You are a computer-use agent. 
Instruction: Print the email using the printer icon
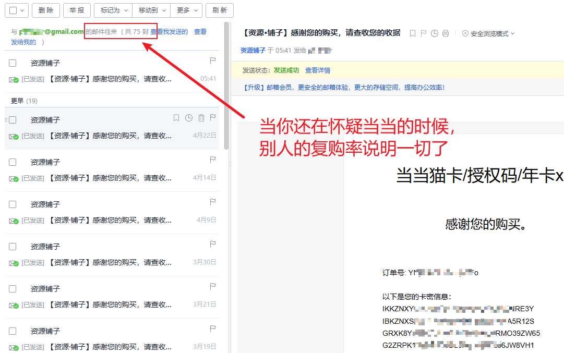tap(445, 33)
